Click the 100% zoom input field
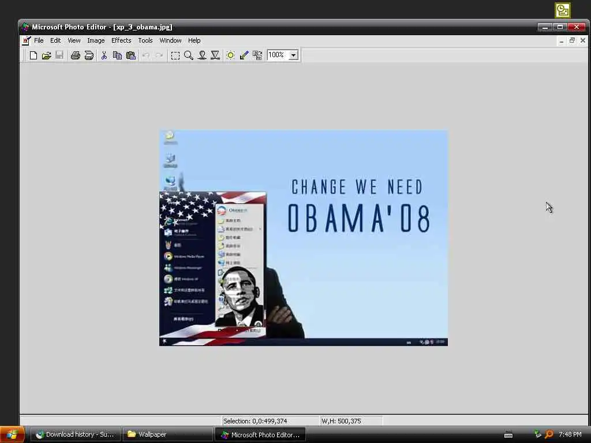Viewport: 591px width, 443px height. point(278,55)
